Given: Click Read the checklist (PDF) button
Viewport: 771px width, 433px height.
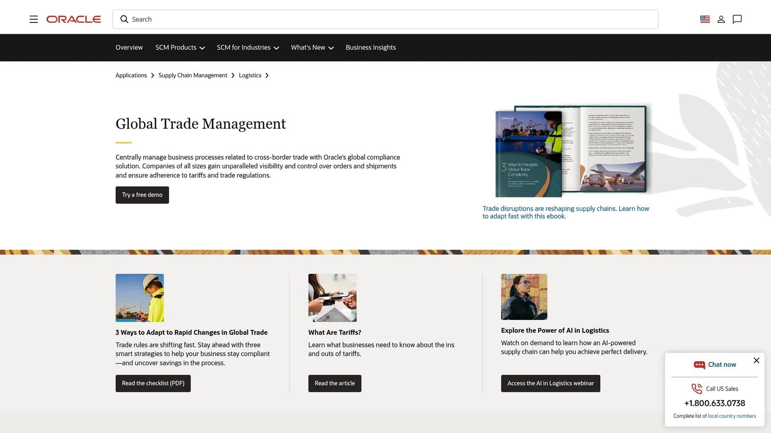Looking at the screenshot, I should pos(153,384).
